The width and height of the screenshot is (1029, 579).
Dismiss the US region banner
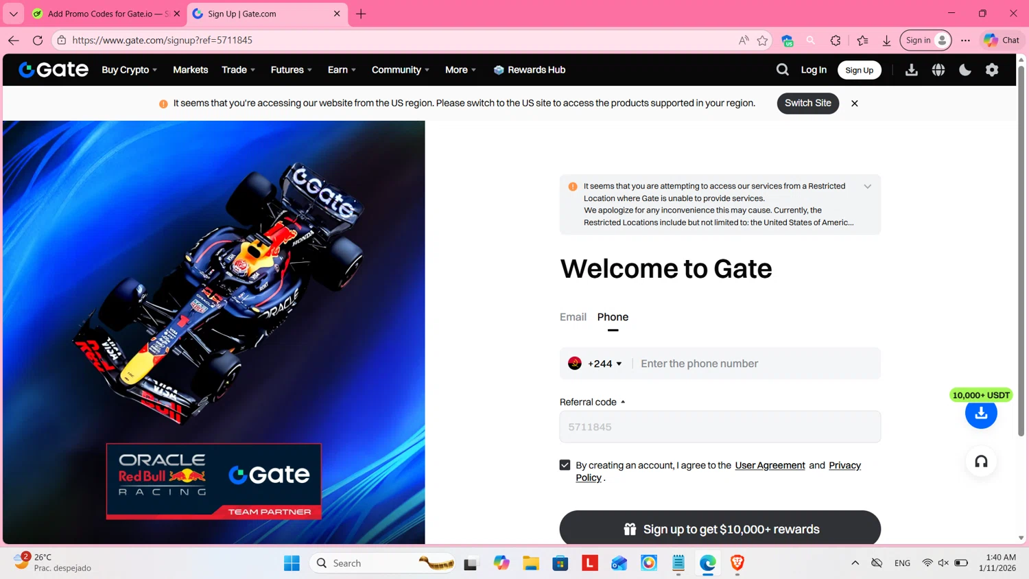[854, 104]
